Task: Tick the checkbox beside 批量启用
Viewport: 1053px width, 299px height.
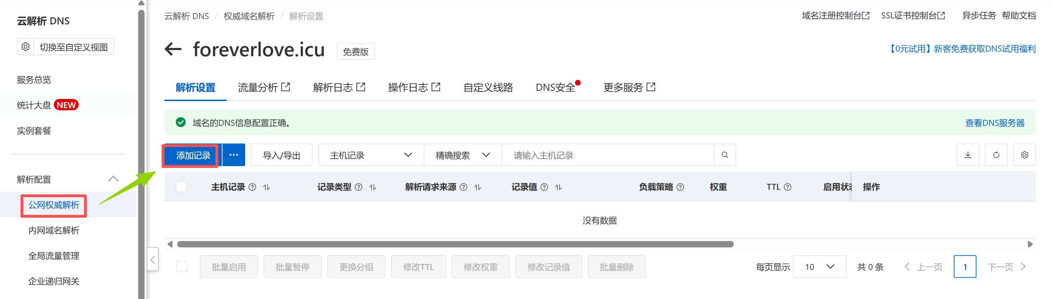Action: coord(182,267)
